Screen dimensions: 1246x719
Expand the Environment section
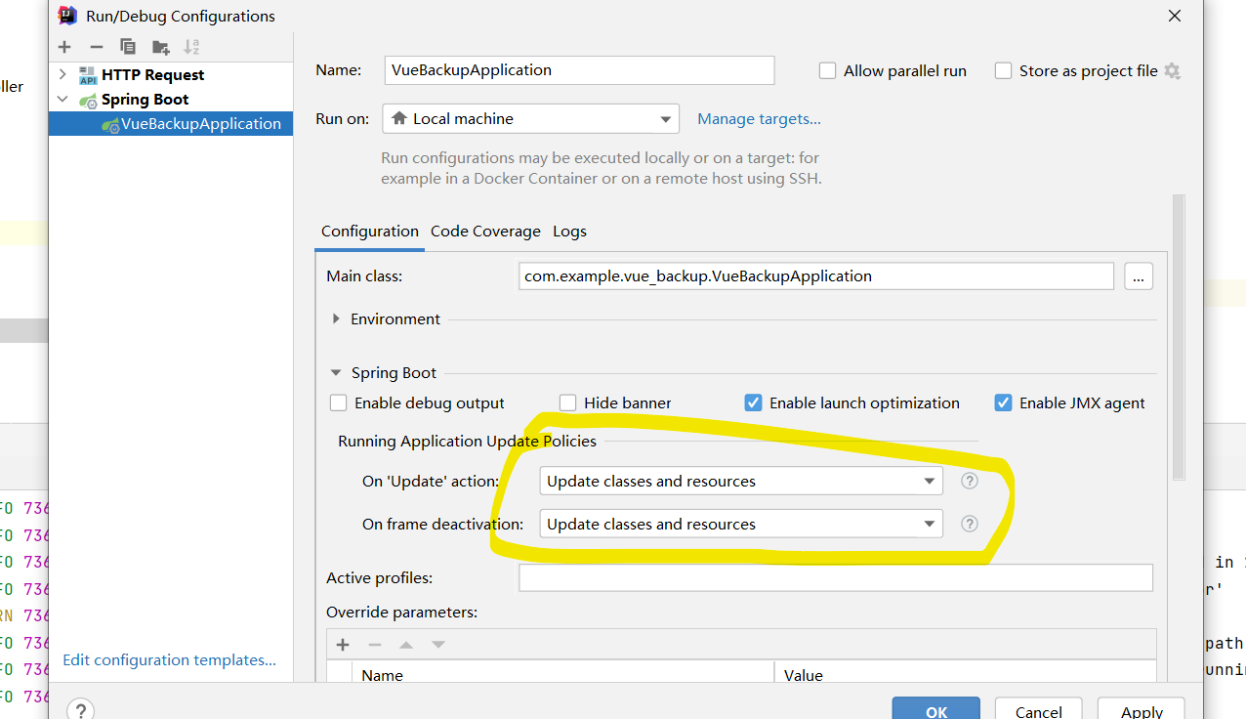click(x=336, y=318)
